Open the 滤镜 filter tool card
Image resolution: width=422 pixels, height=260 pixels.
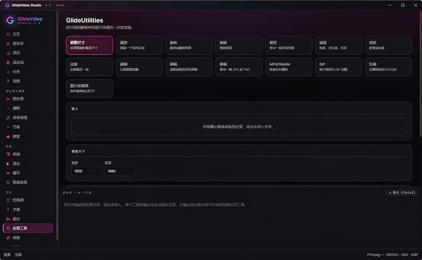pos(338,45)
